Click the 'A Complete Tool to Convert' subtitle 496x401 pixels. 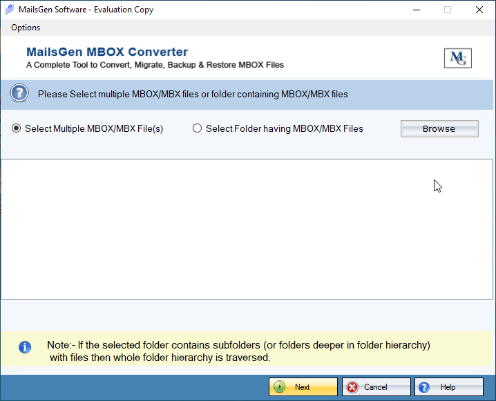pos(155,65)
